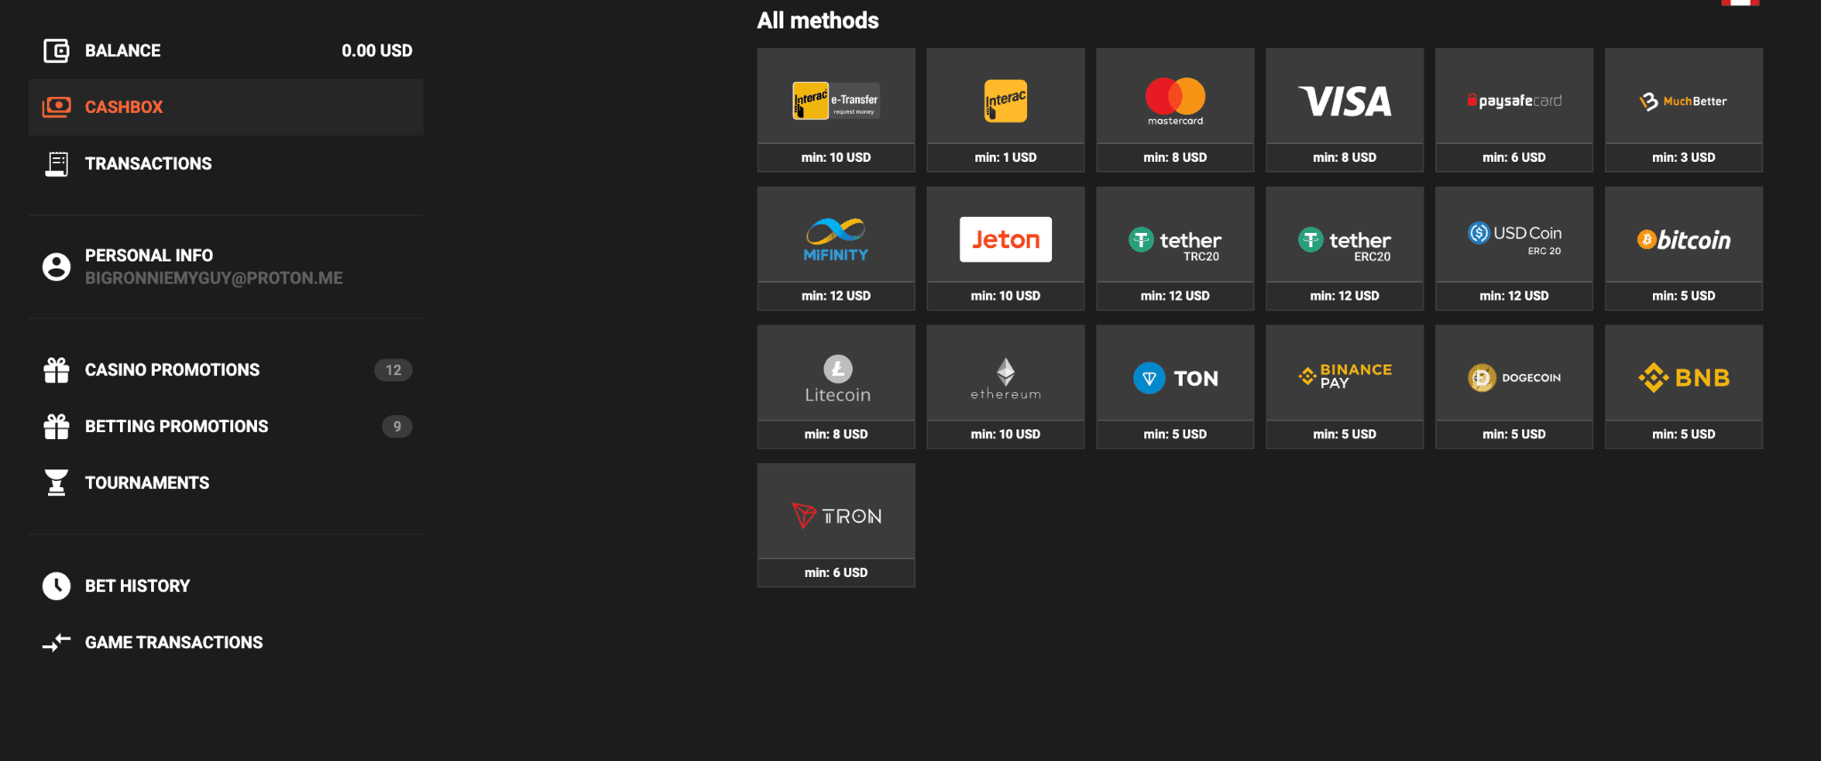
Task: Click min: 12 USD under MiFinity
Action: coord(836,296)
